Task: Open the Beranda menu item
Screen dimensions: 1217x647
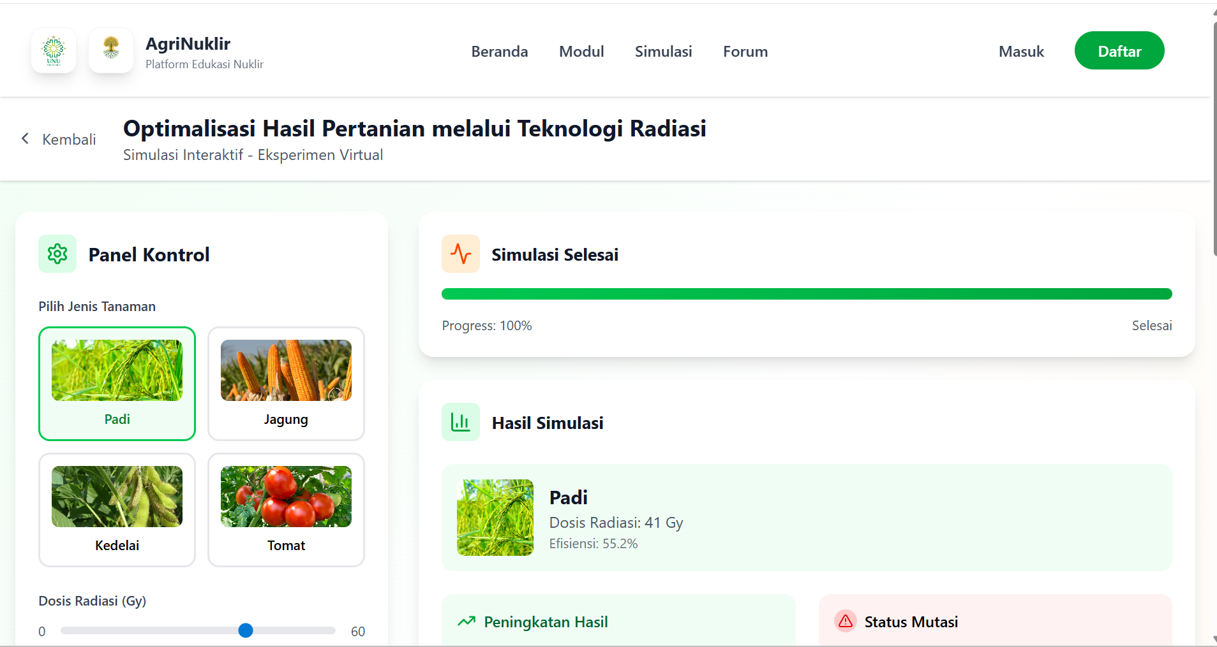Action: click(500, 52)
